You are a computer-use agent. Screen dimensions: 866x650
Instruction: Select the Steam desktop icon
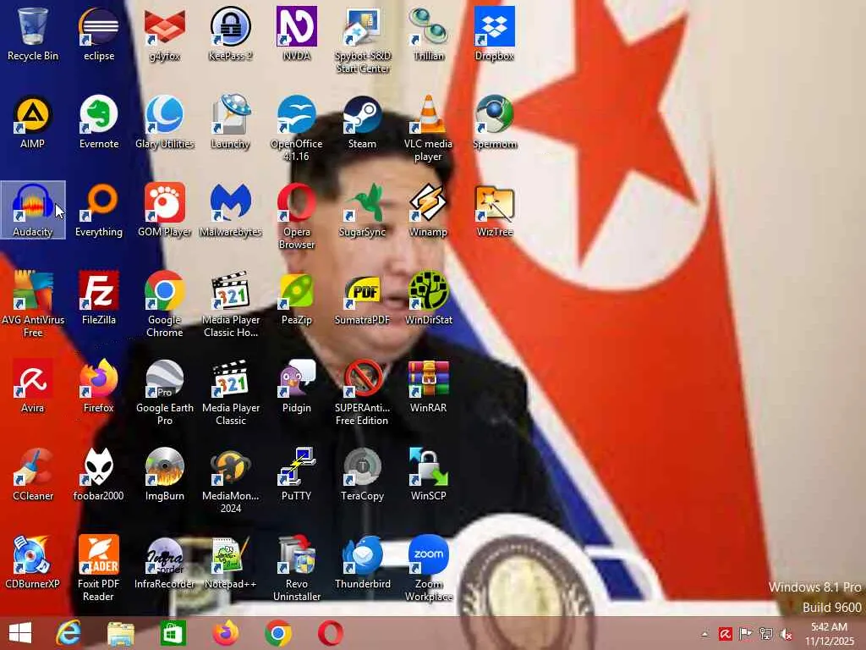click(362, 122)
